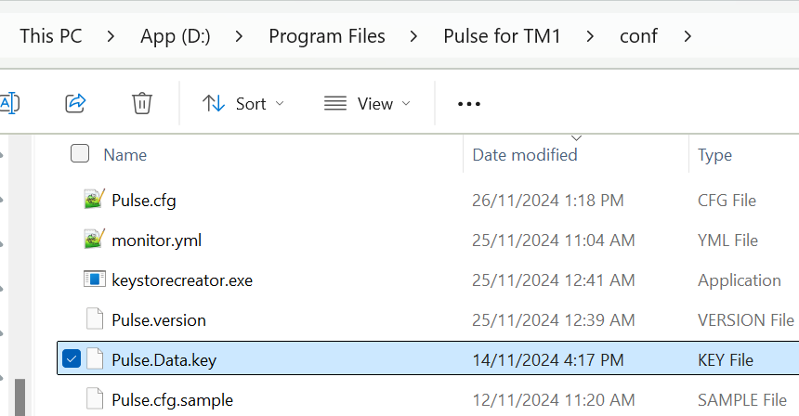Screen dimensions: 799x416
Task: Click the Pulse.cfg.sample file icon
Action: tap(94, 400)
